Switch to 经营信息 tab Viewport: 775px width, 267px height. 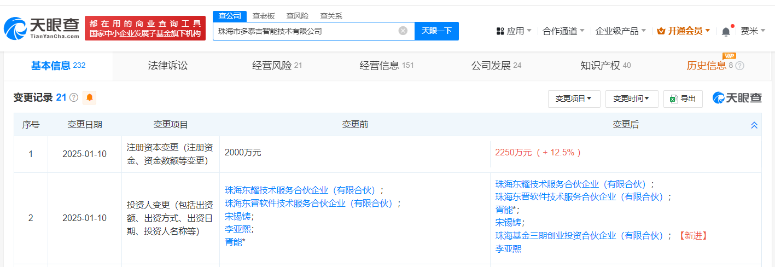click(x=387, y=66)
